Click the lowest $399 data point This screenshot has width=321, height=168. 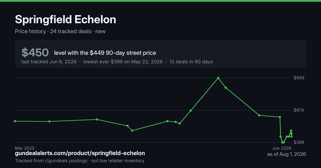tap(282, 142)
